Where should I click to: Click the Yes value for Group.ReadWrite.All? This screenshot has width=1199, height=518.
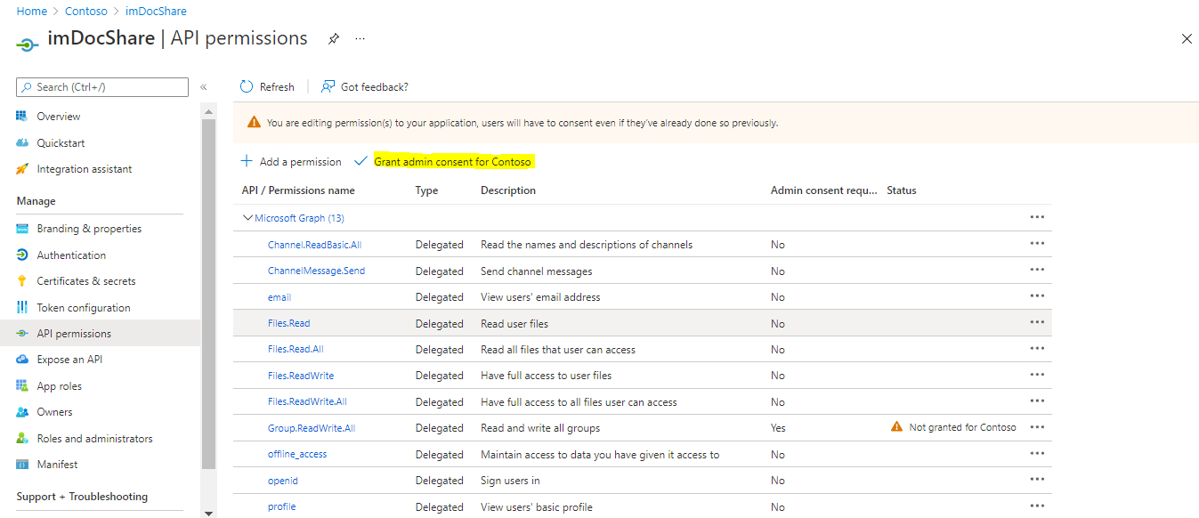[x=778, y=428]
